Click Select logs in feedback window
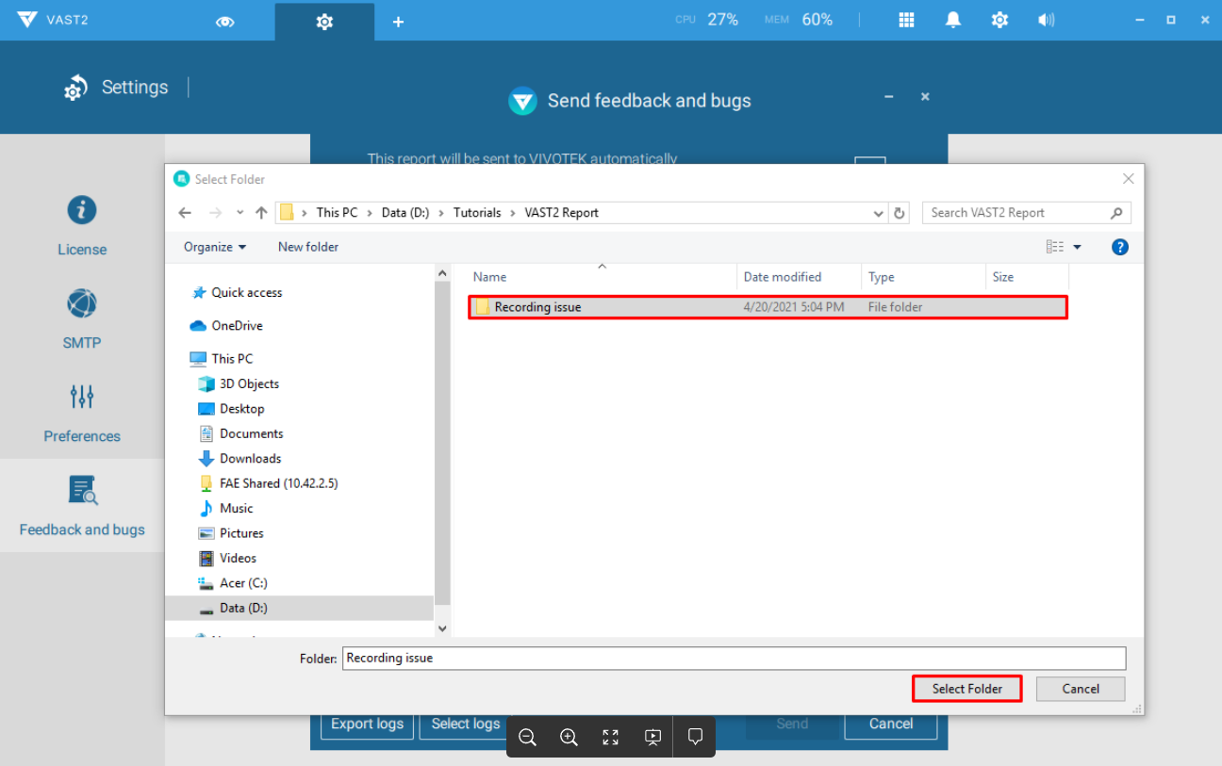Viewport: 1222px width, 766px height. point(465,724)
